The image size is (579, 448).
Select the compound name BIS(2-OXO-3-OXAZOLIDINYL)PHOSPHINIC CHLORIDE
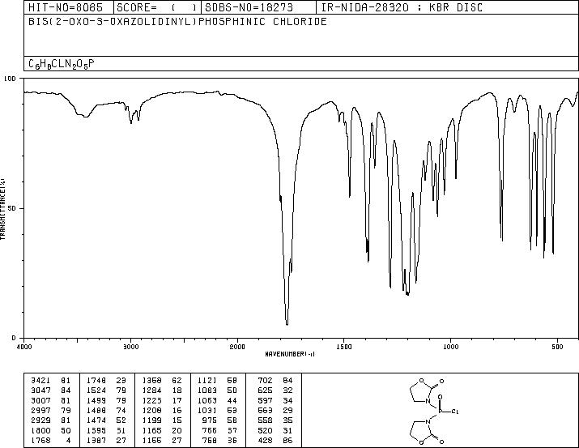(177, 21)
